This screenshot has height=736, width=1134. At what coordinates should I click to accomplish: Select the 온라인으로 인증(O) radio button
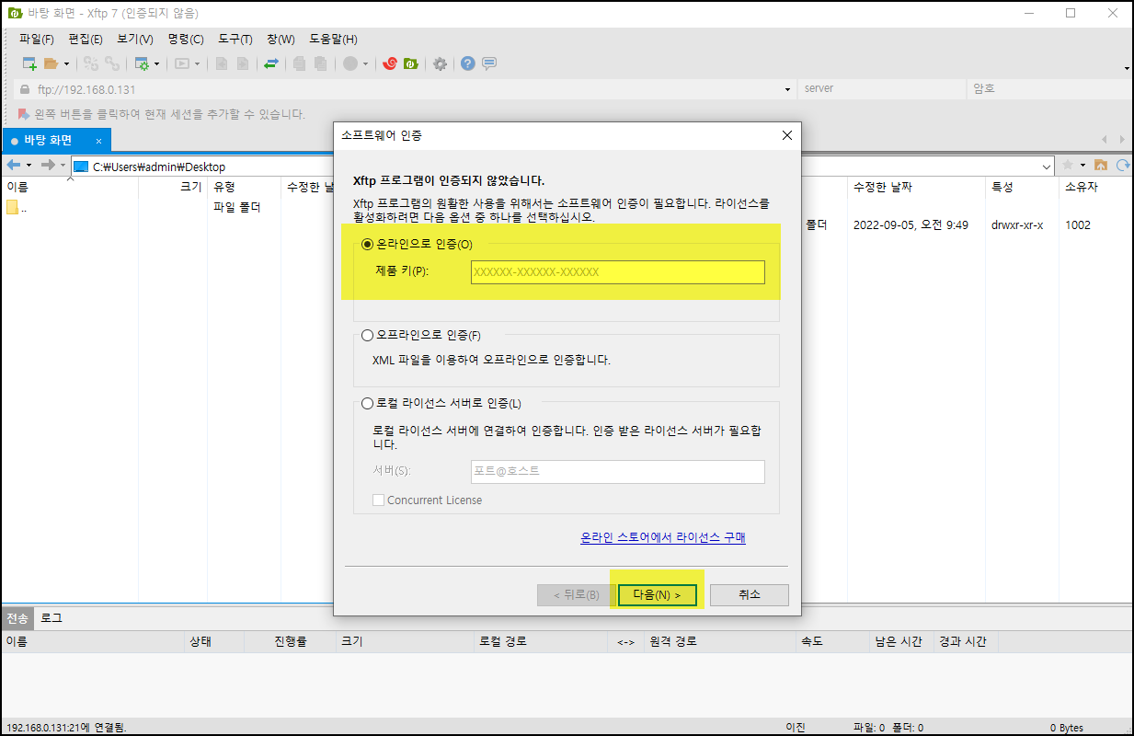click(368, 244)
